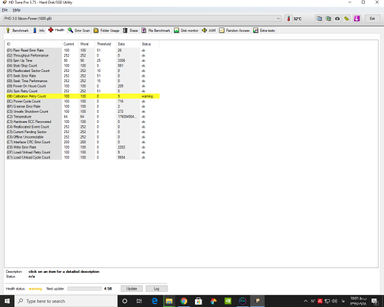Click the Data column header
This screenshot has width=384, height=307.
[128, 44]
